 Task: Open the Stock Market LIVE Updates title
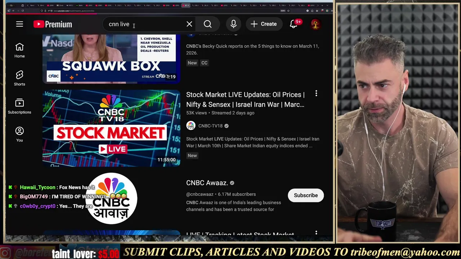pyautogui.click(x=246, y=99)
